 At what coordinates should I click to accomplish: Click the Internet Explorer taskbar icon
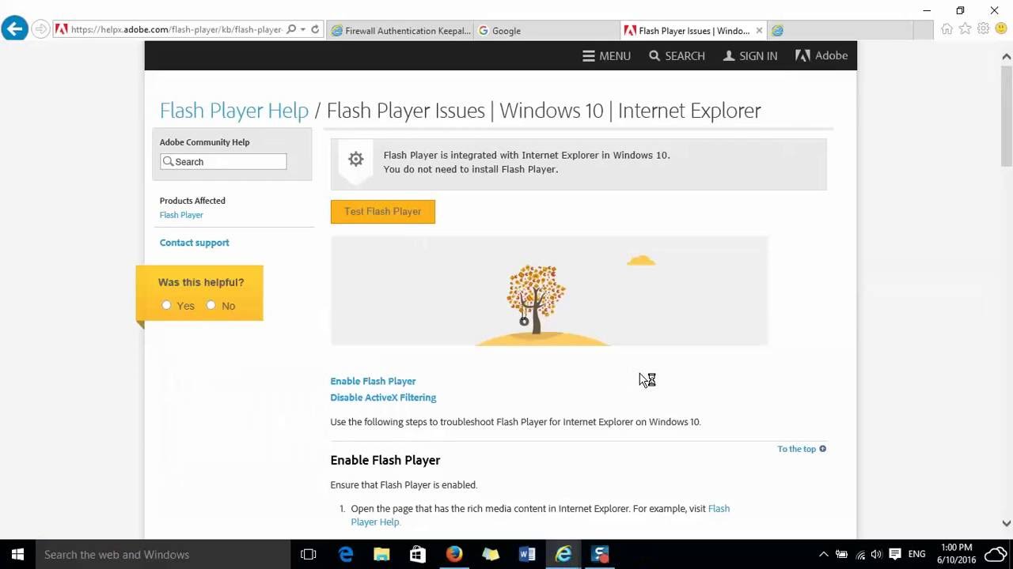pyautogui.click(x=563, y=555)
